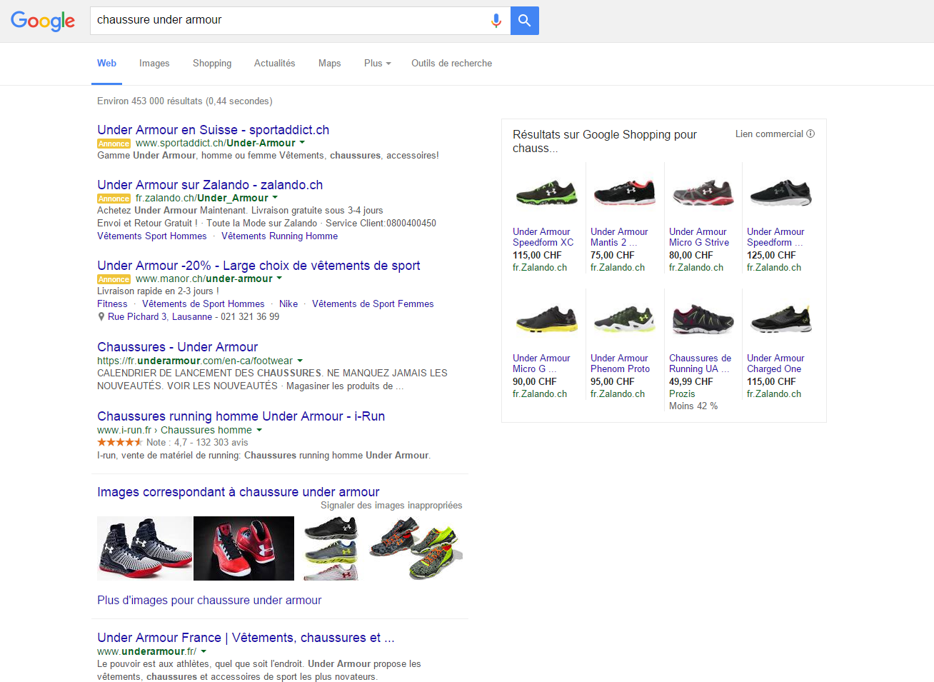Click the '49,99 CHF' Prozis price
934x682 pixels.
click(691, 382)
